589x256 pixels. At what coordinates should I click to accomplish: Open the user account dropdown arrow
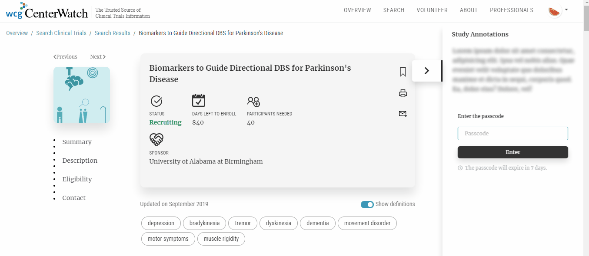(566, 9)
